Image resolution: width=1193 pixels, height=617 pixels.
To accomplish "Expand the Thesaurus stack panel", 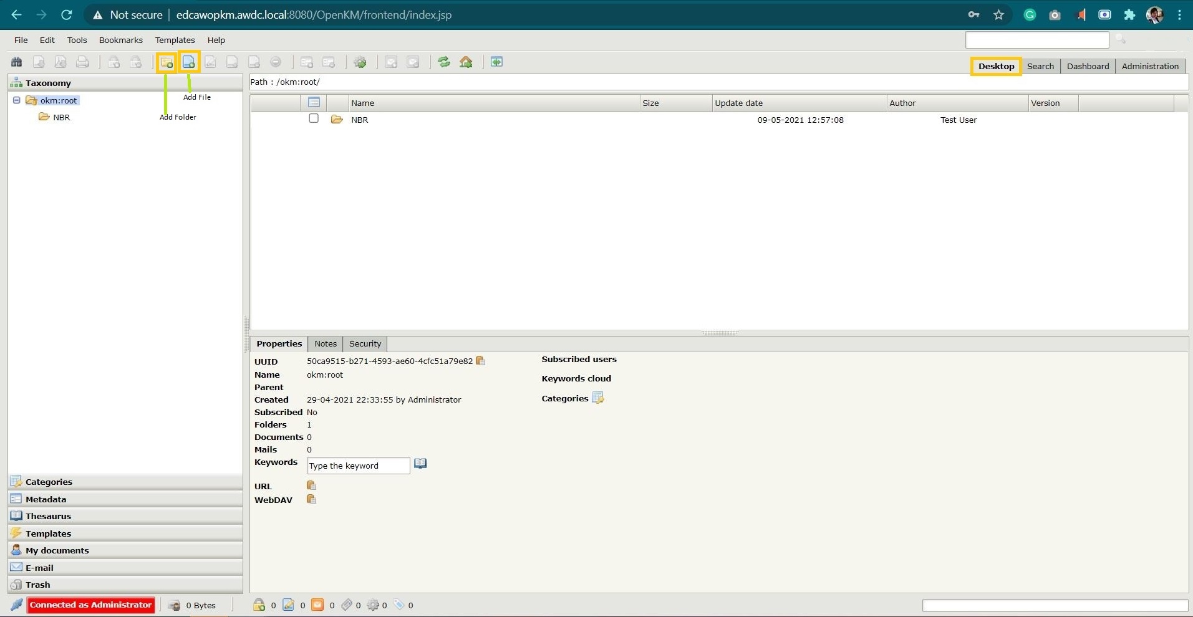I will coord(125,516).
